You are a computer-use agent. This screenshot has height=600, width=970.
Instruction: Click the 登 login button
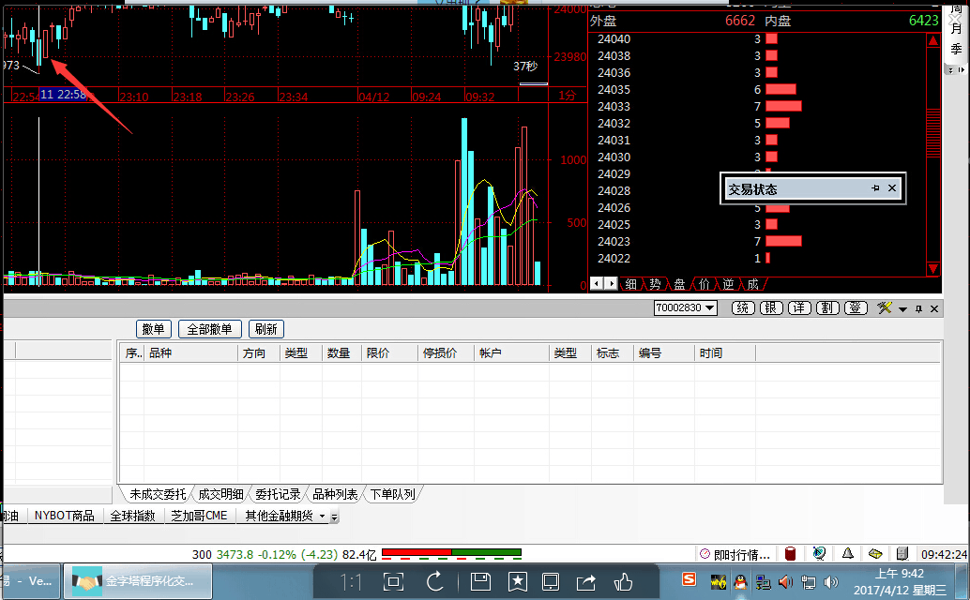pyautogui.click(x=855, y=308)
